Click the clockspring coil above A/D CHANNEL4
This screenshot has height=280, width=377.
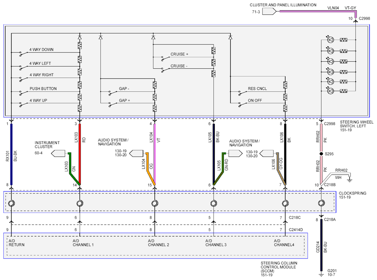(x=285, y=203)
